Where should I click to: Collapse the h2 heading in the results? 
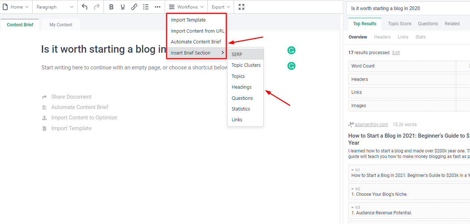point(352,189)
